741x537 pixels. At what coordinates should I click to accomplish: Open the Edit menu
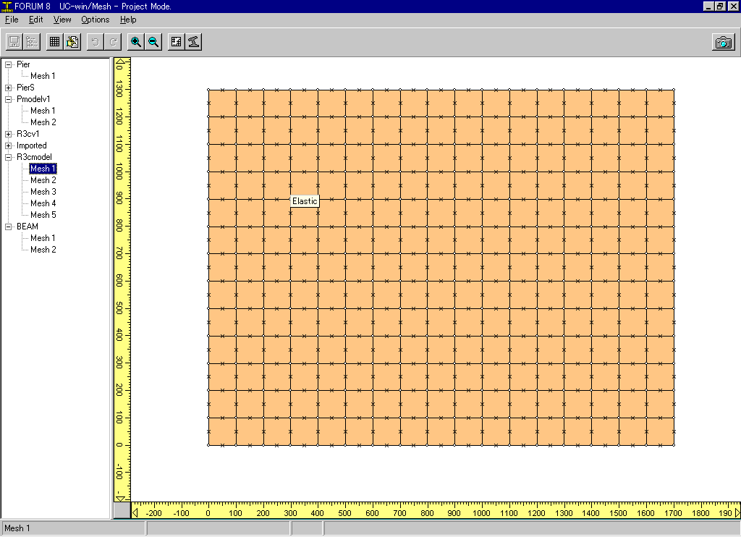coord(36,20)
